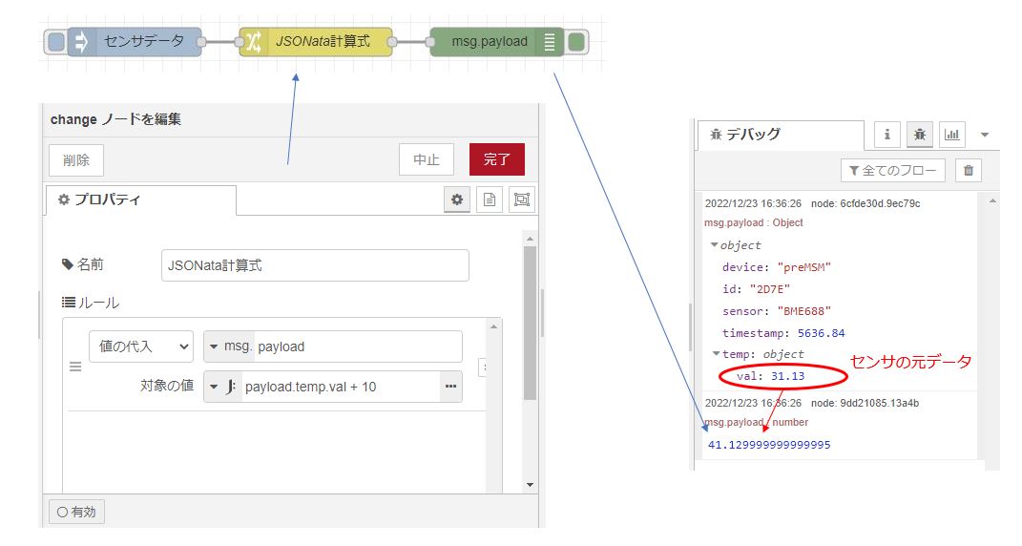Collapse the temp object tree in debug

(715, 354)
